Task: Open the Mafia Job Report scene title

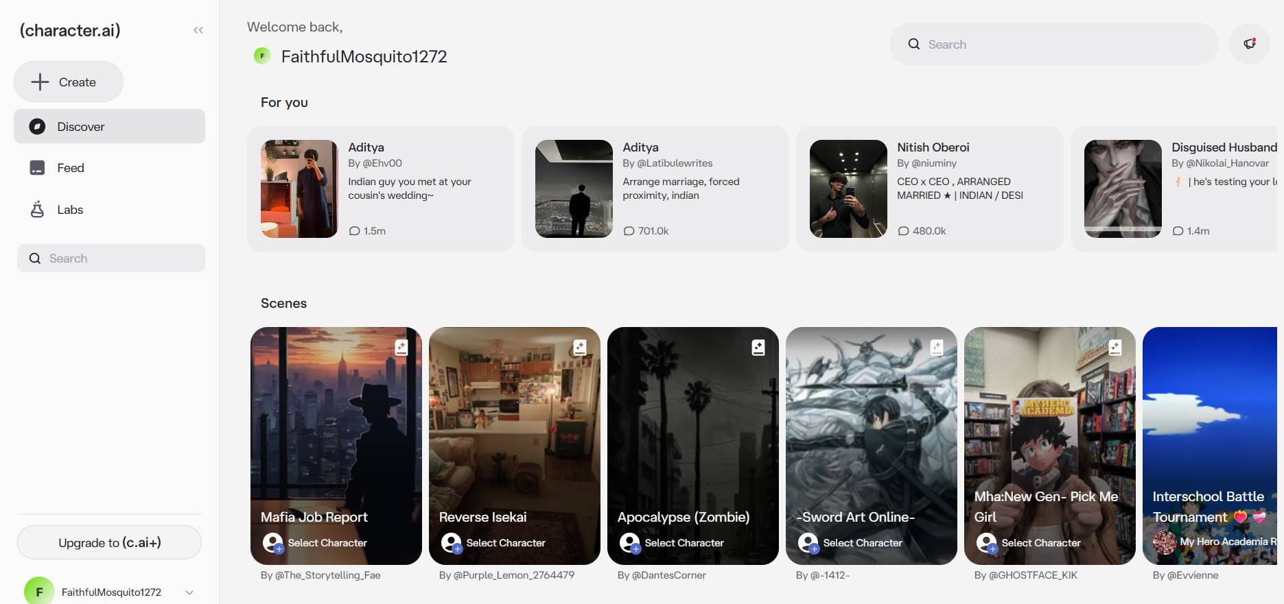Action: (x=314, y=517)
